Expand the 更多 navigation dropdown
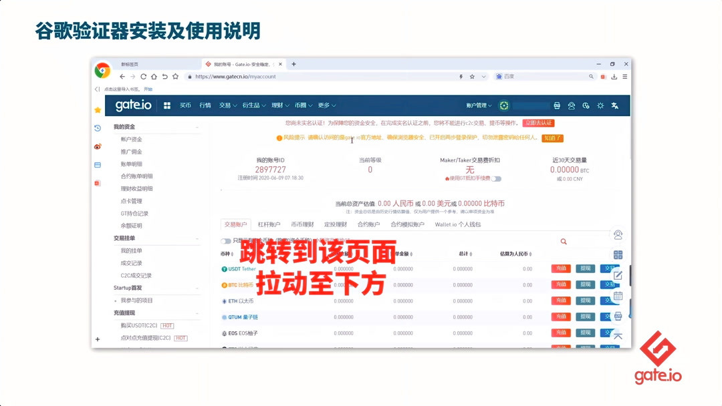The width and height of the screenshot is (722, 406). (326, 106)
